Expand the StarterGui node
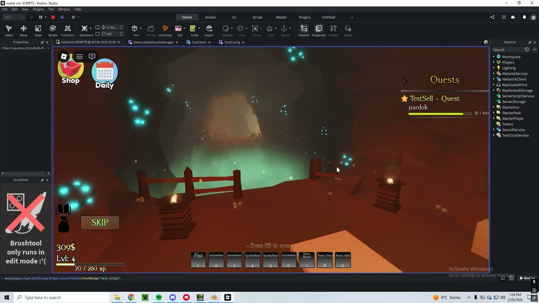The image size is (539, 303). point(494,107)
